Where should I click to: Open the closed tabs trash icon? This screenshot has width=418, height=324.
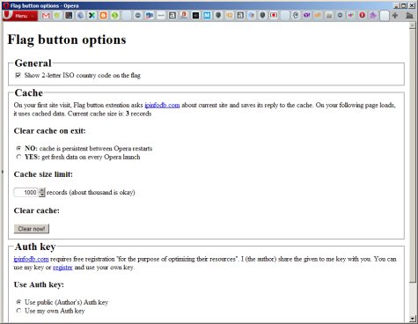[409, 15]
